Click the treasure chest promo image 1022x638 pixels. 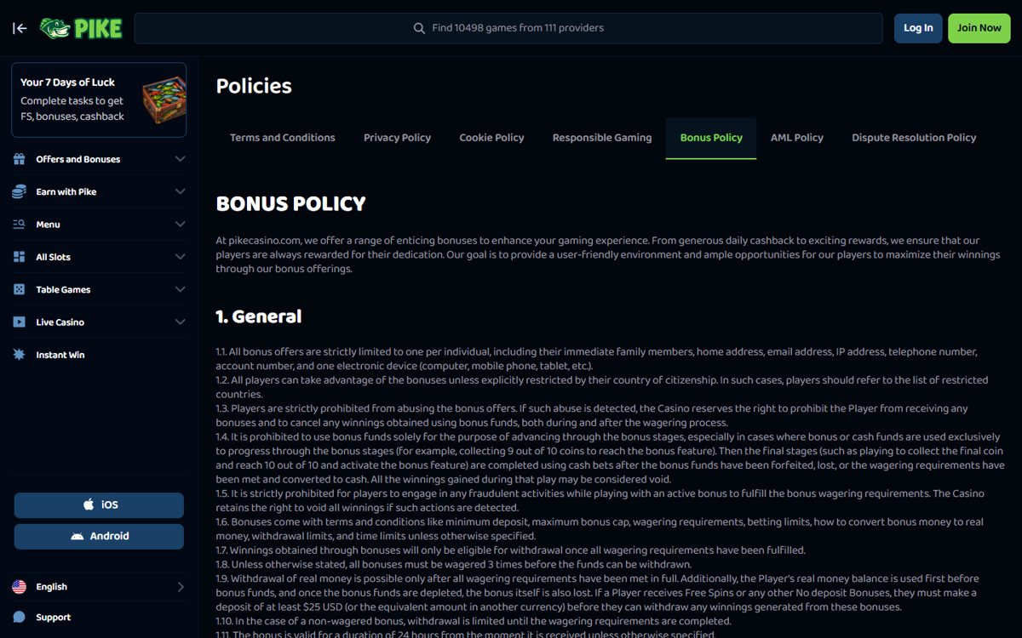click(163, 100)
